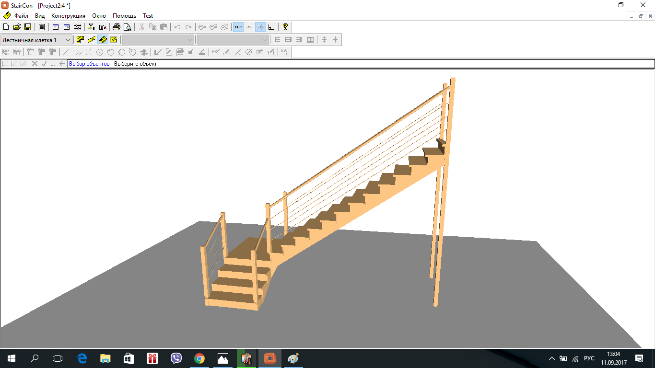Open print preview with the magnifier page icon
Screen dimensions: 655x368
127,27
